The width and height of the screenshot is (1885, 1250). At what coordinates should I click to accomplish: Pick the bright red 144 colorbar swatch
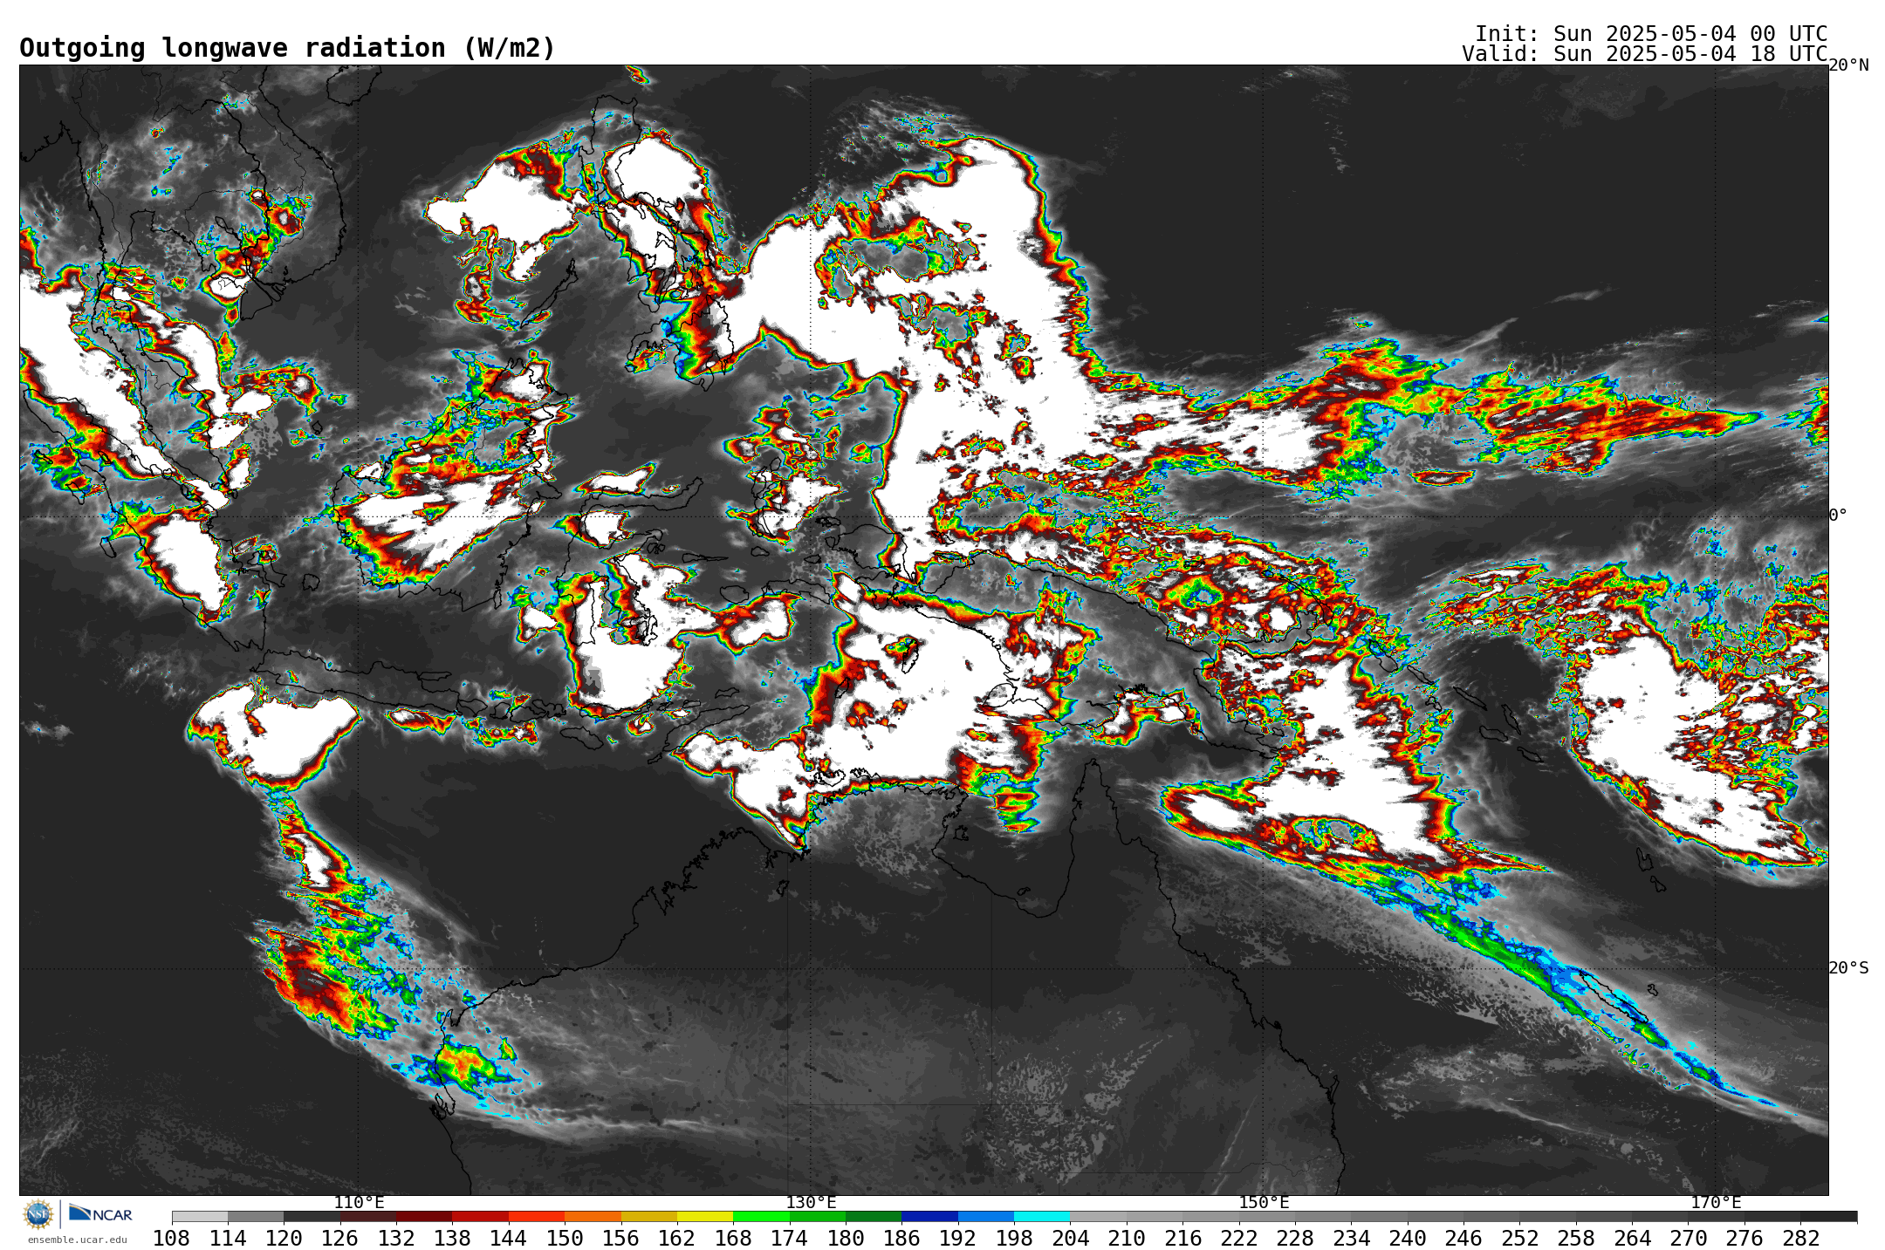(x=536, y=1216)
